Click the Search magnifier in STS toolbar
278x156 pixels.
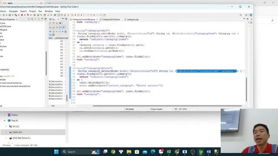pos(241,15)
